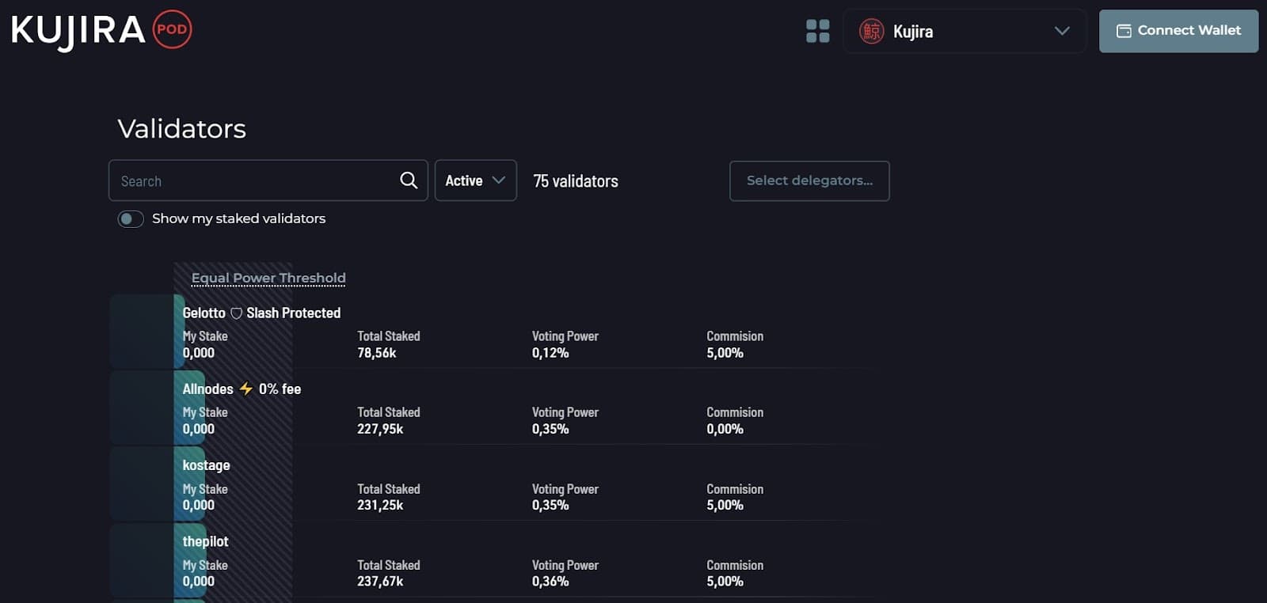Open the Active status filter dropdown
Viewport: 1267px width, 603px height.
point(475,180)
